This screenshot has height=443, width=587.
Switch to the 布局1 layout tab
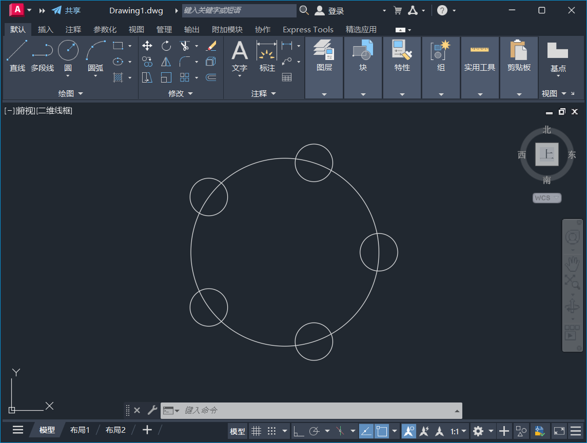(x=80, y=430)
